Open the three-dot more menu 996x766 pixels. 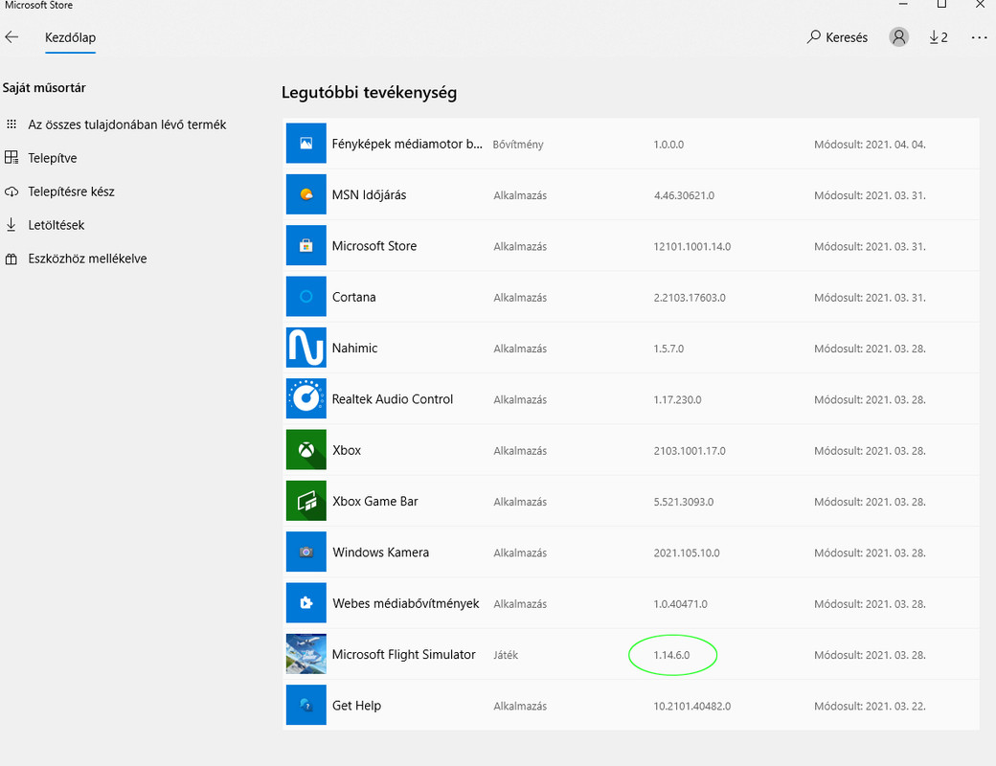tap(979, 37)
